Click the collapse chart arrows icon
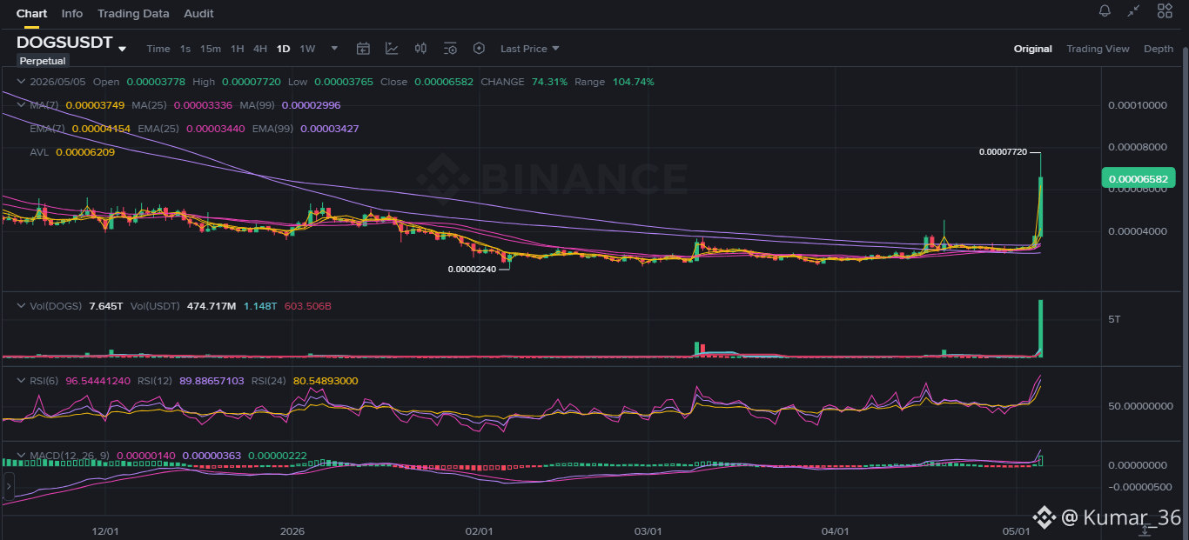 tap(1133, 11)
